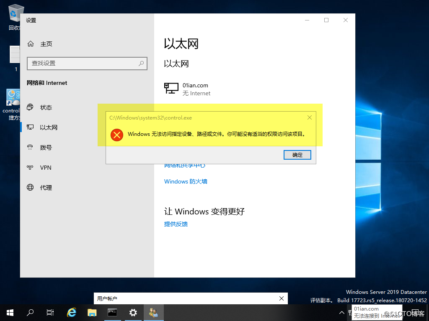This screenshot has width=429, height=321.
Task: Switch to Command Prompt on taskbar
Action: point(112,313)
